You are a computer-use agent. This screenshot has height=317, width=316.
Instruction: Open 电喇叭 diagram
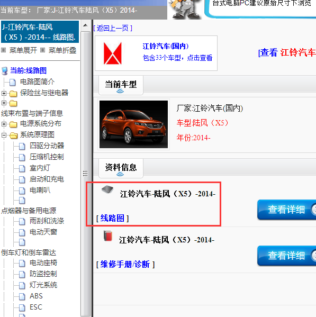40,190
